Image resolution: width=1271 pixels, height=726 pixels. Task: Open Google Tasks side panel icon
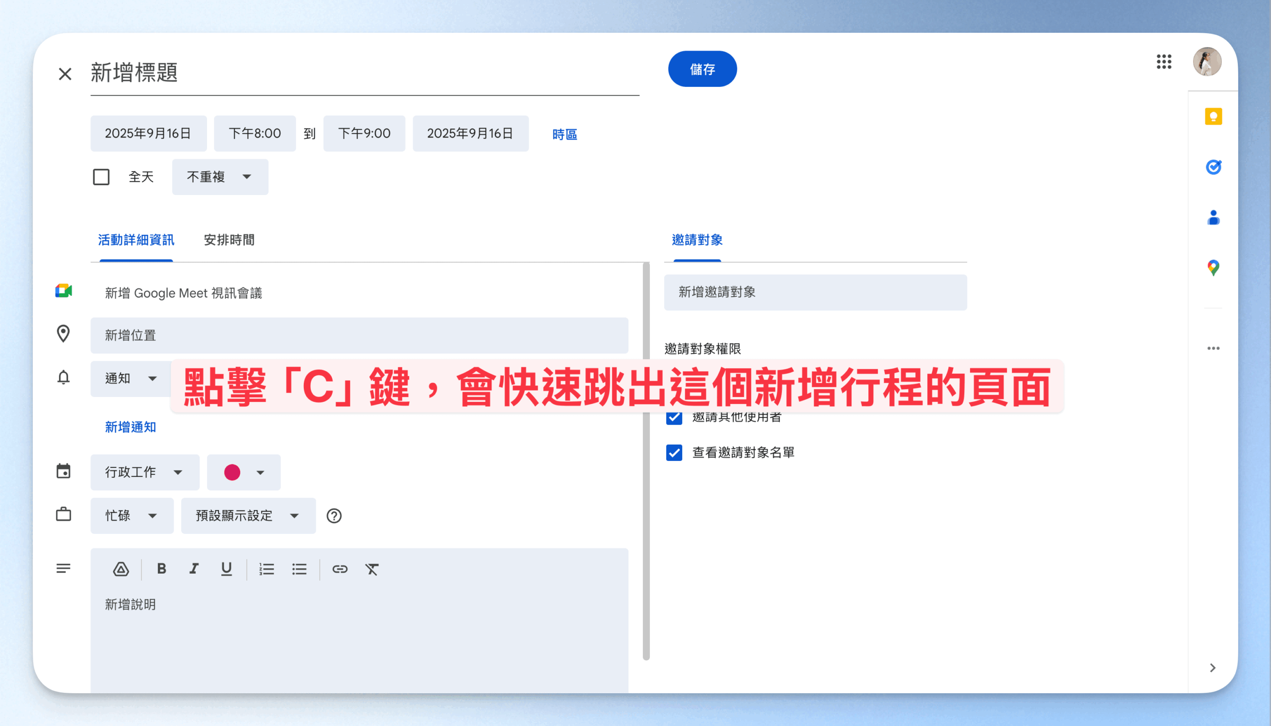(1213, 167)
